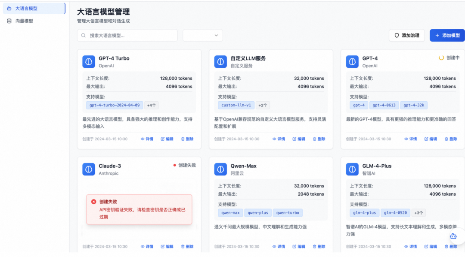
Task: Click the floating circular icon at bottom right
Action: click(453, 236)
